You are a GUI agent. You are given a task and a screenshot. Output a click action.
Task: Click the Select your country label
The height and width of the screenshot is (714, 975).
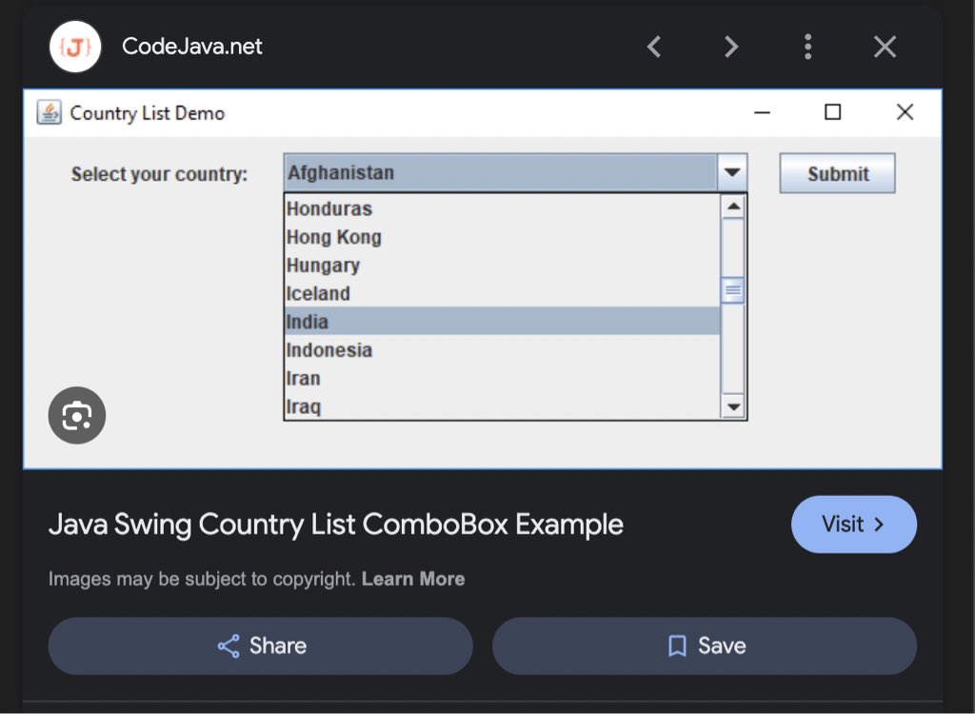click(x=159, y=174)
